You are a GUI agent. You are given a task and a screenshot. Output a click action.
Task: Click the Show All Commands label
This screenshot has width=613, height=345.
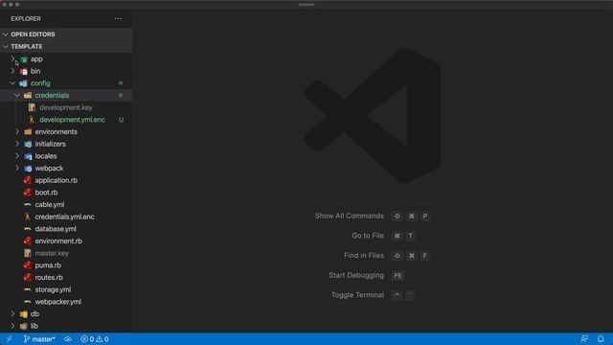[349, 216]
